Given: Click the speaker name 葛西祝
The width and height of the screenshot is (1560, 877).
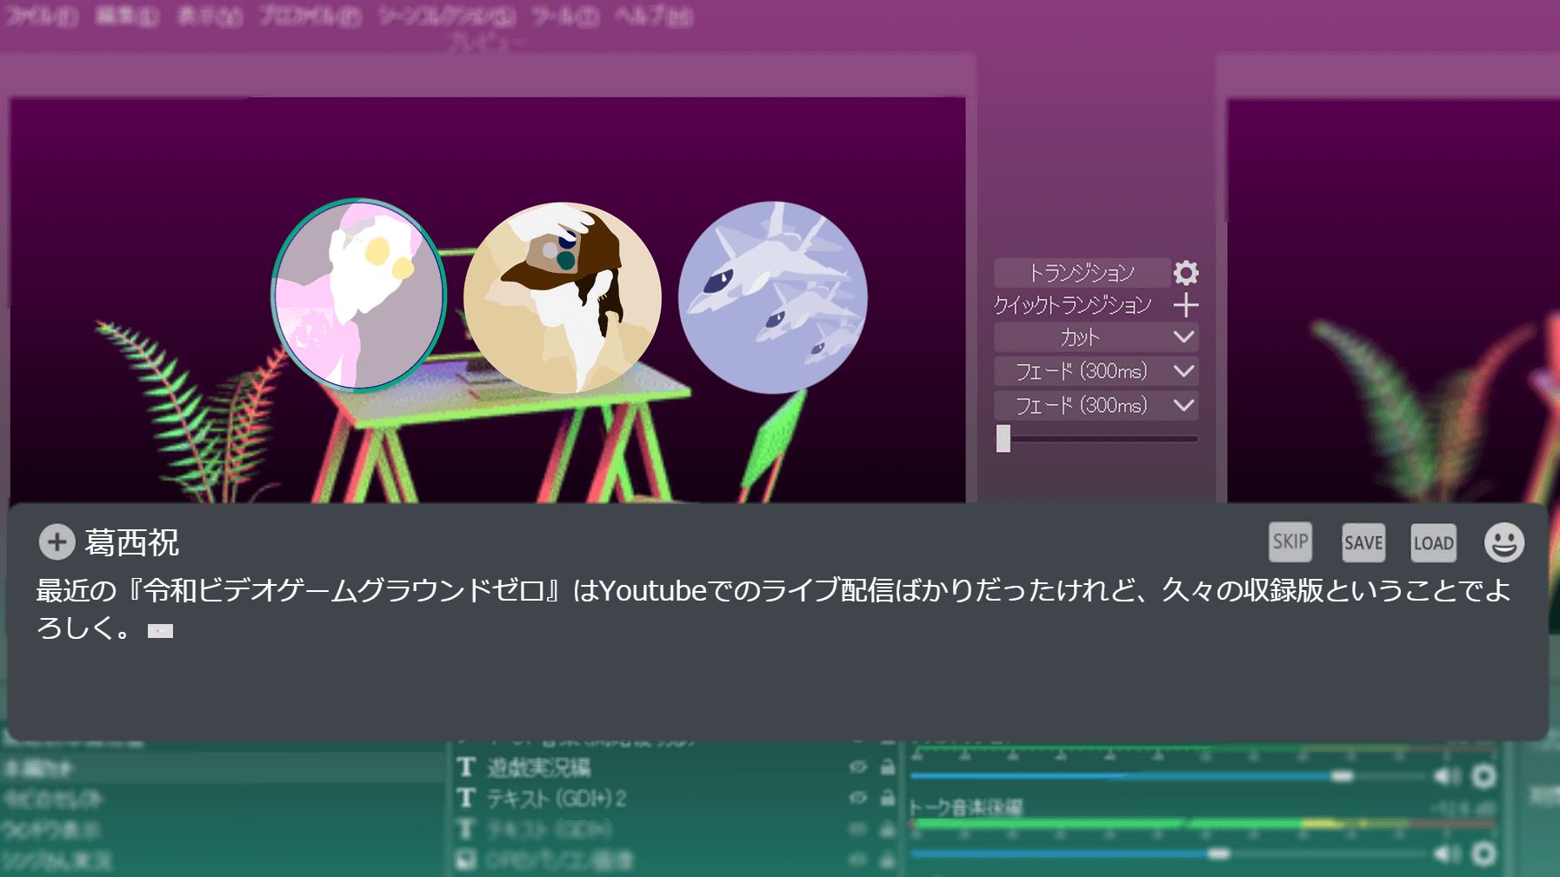Looking at the screenshot, I should click(132, 542).
